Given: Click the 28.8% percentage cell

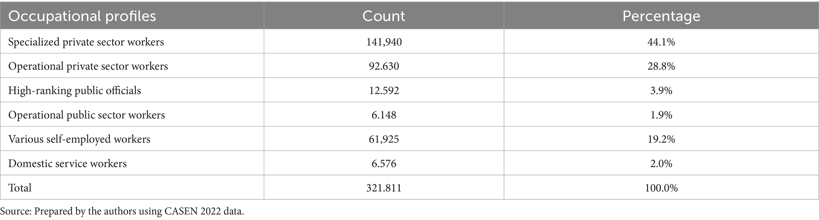Looking at the screenshot, I should pos(661,66).
